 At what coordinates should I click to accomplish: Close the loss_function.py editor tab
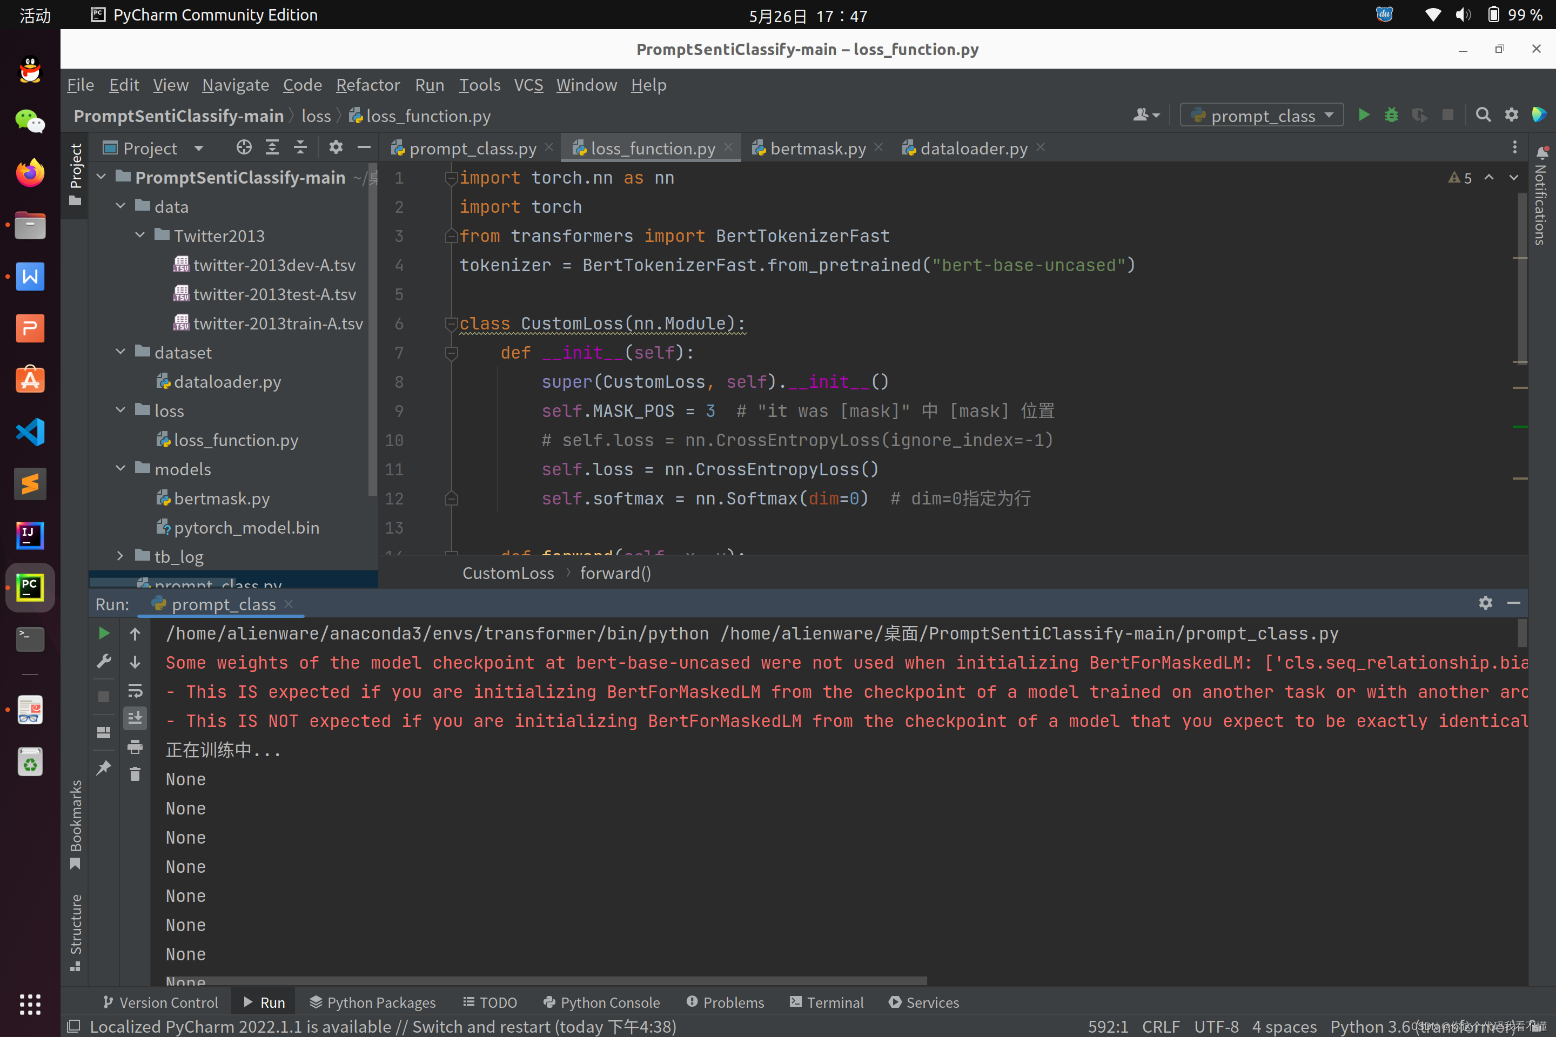coord(728,147)
